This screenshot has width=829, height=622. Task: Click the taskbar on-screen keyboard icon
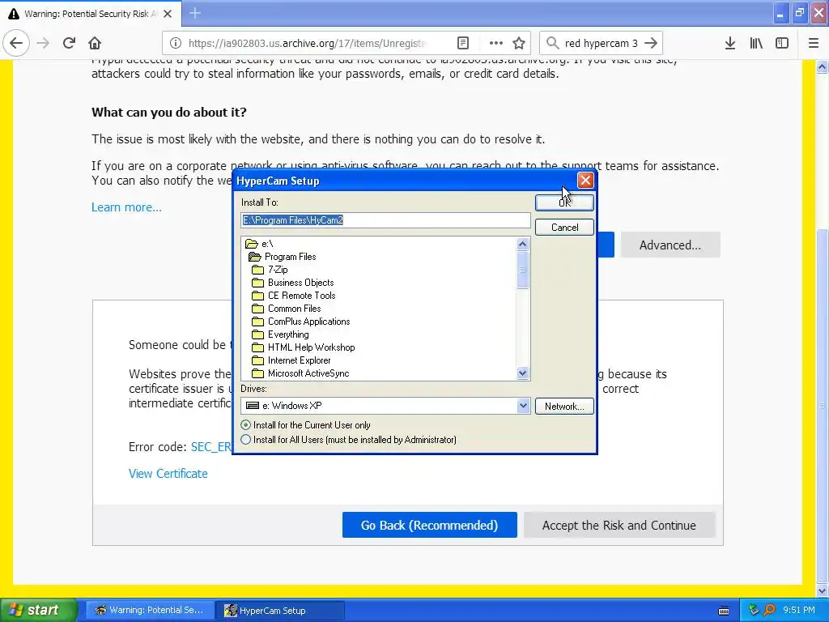[x=724, y=611]
